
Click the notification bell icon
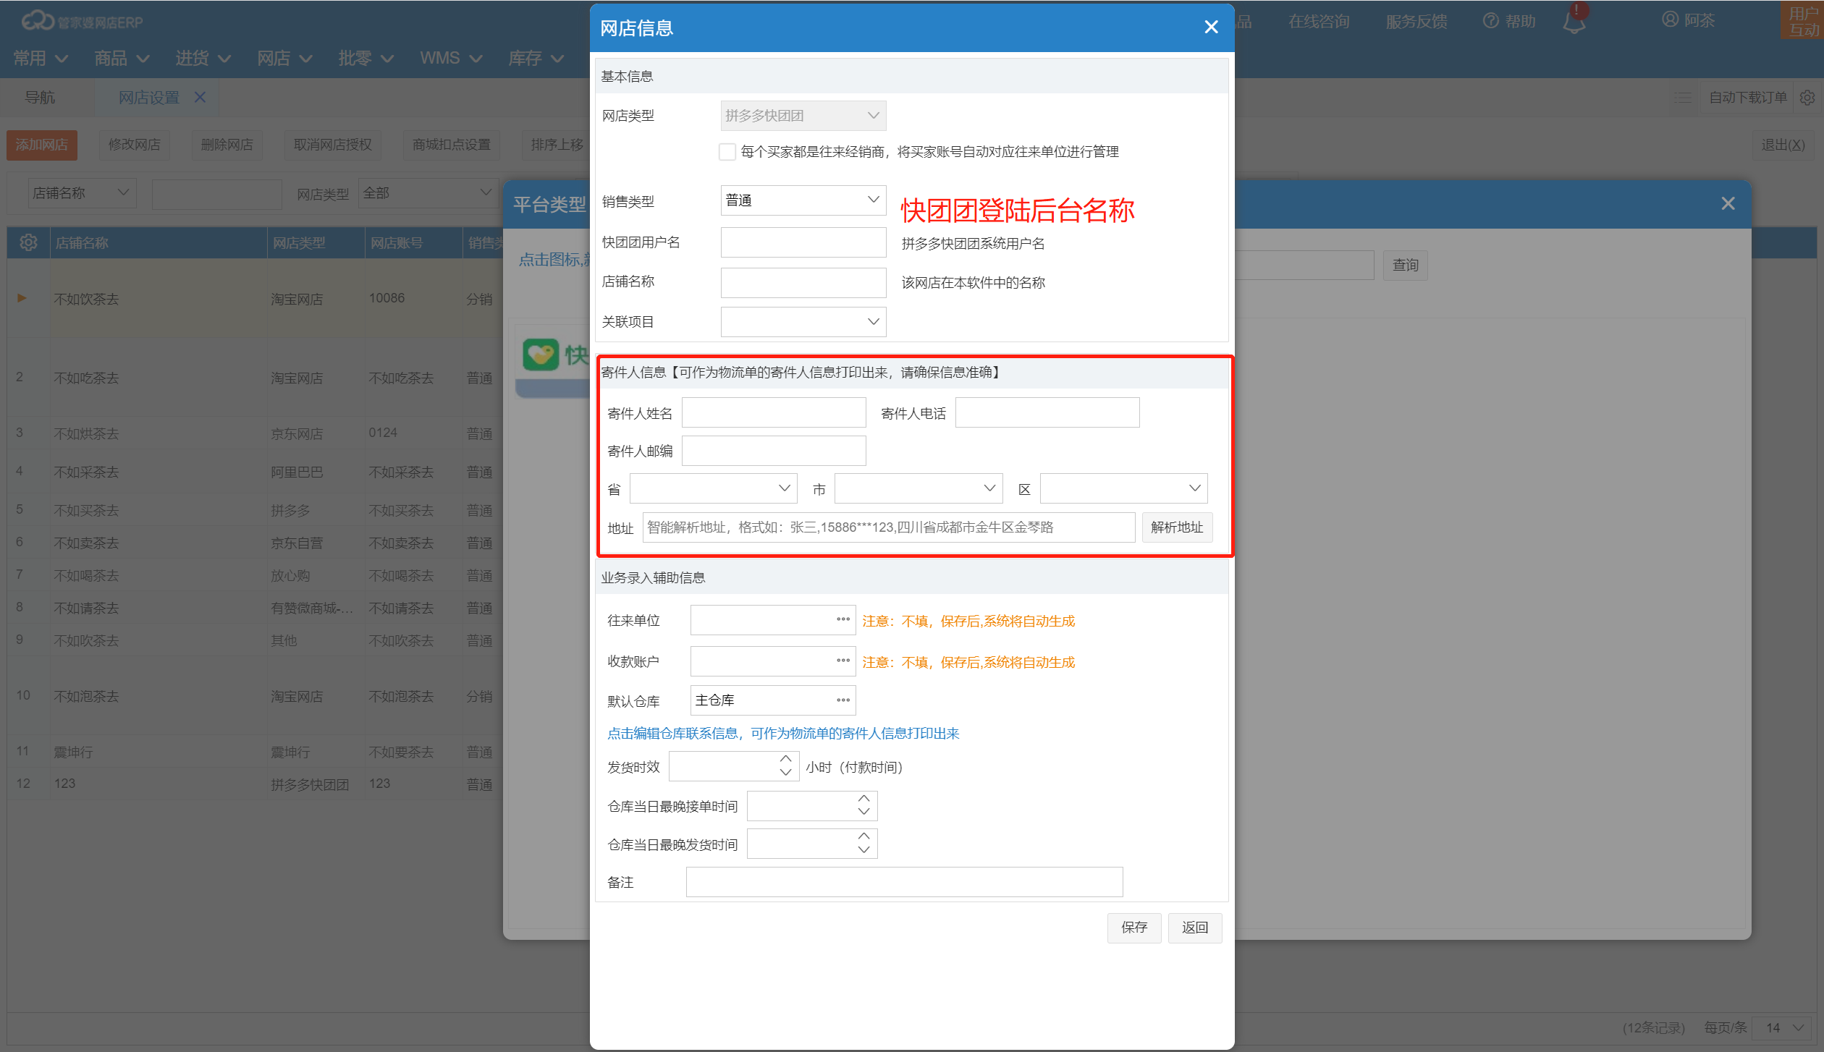coord(1574,20)
